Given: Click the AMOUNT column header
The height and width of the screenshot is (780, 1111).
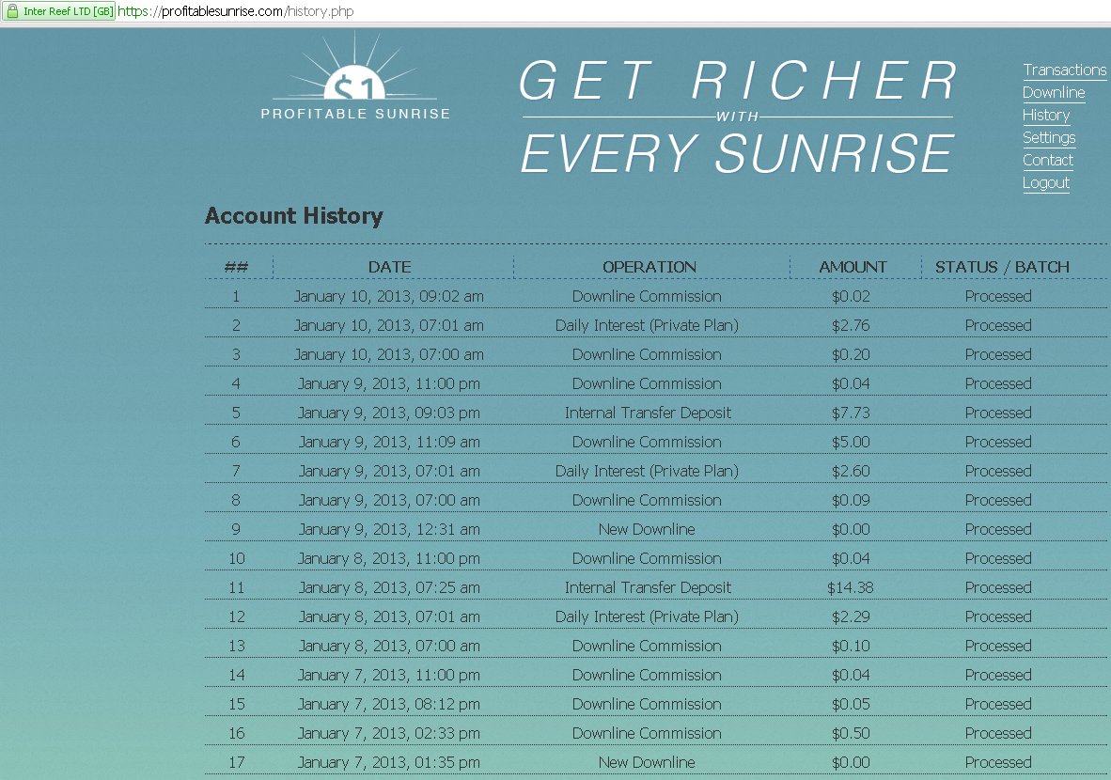Looking at the screenshot, I should 853,267.
